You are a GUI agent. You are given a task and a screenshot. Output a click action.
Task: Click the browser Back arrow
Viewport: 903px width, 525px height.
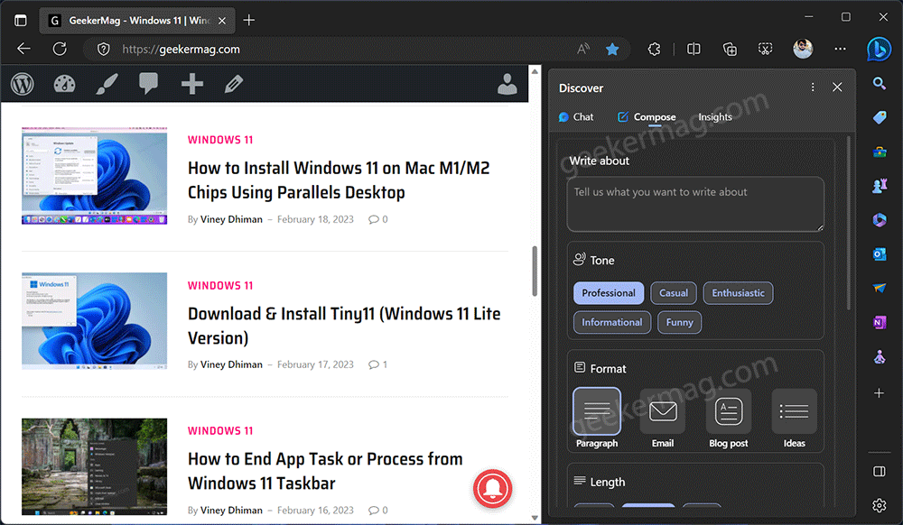pyautogui.click(x=24, y=49)
